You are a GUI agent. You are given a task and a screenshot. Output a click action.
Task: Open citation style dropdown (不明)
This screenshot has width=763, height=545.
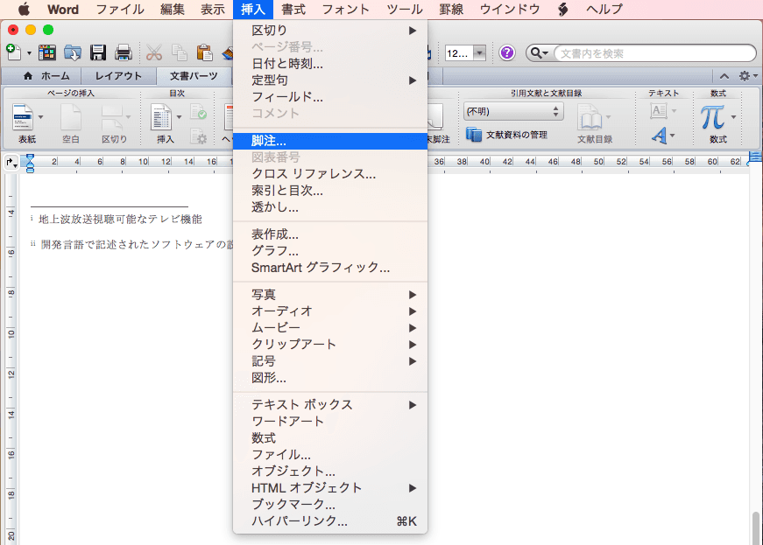tap(513, 111)
